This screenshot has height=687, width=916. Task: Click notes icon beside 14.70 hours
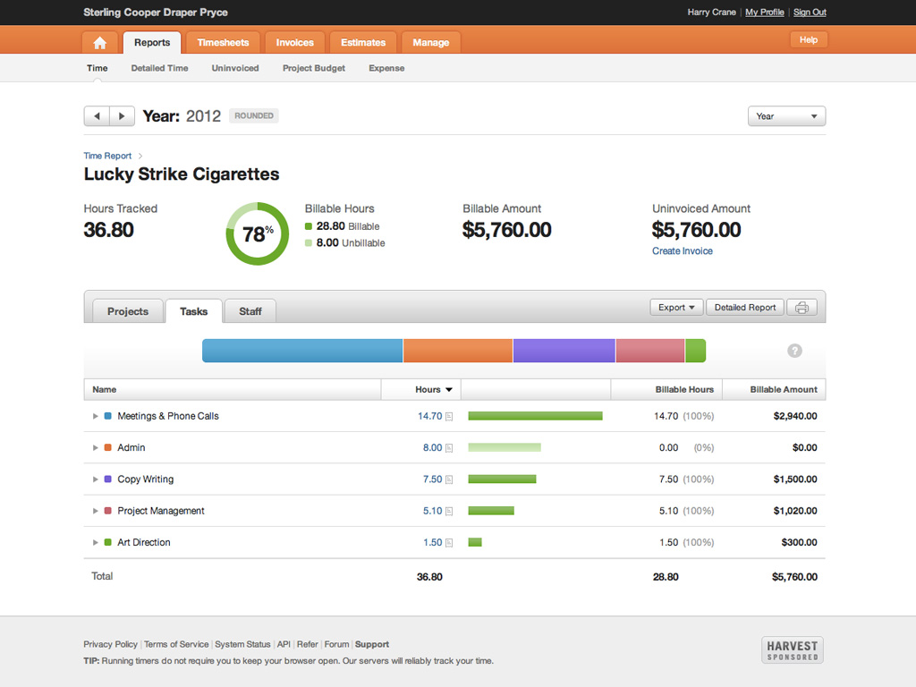pos(449,417)
